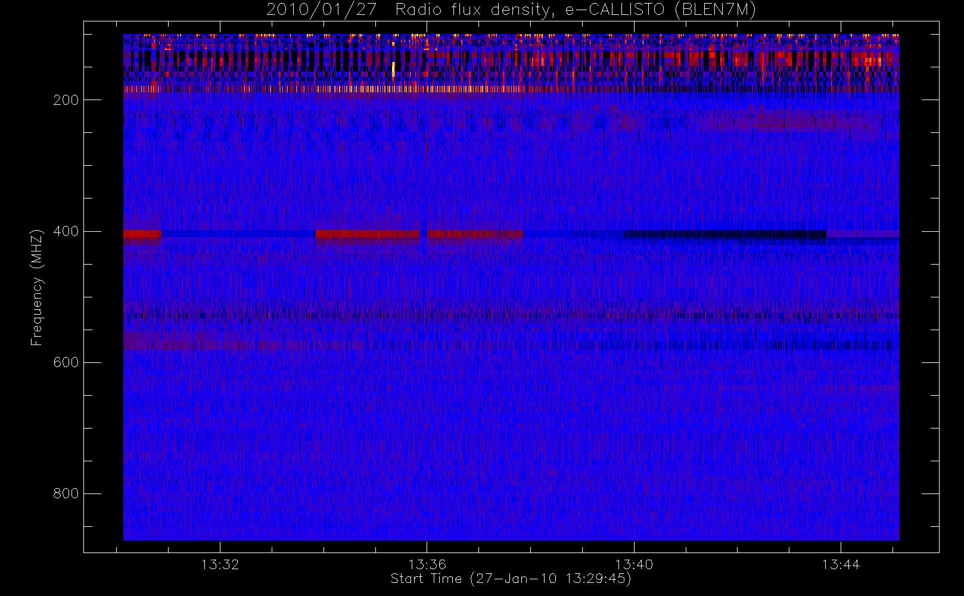The image size is (964, 596).
Task: Click the '400' frequency tick label
Action: point(66,231)
